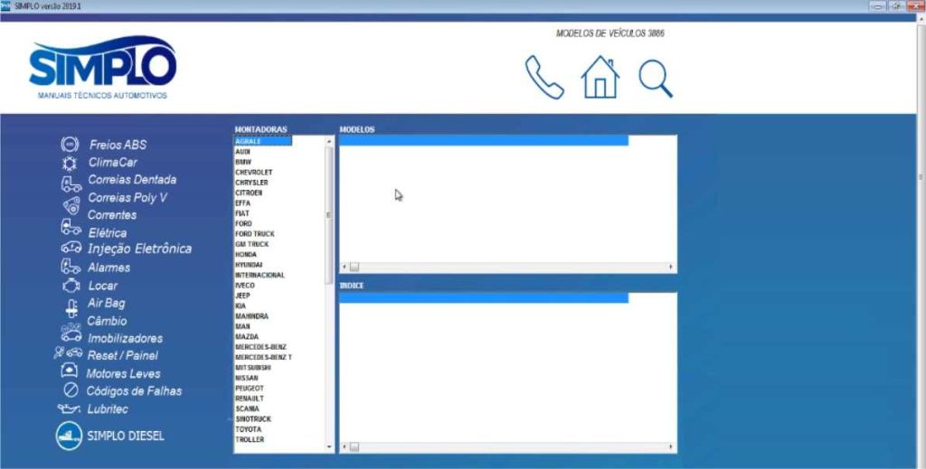Click the Elétrica truck icon
The height and width of the screenshot is (469, 926).
(x=71, y=227)
